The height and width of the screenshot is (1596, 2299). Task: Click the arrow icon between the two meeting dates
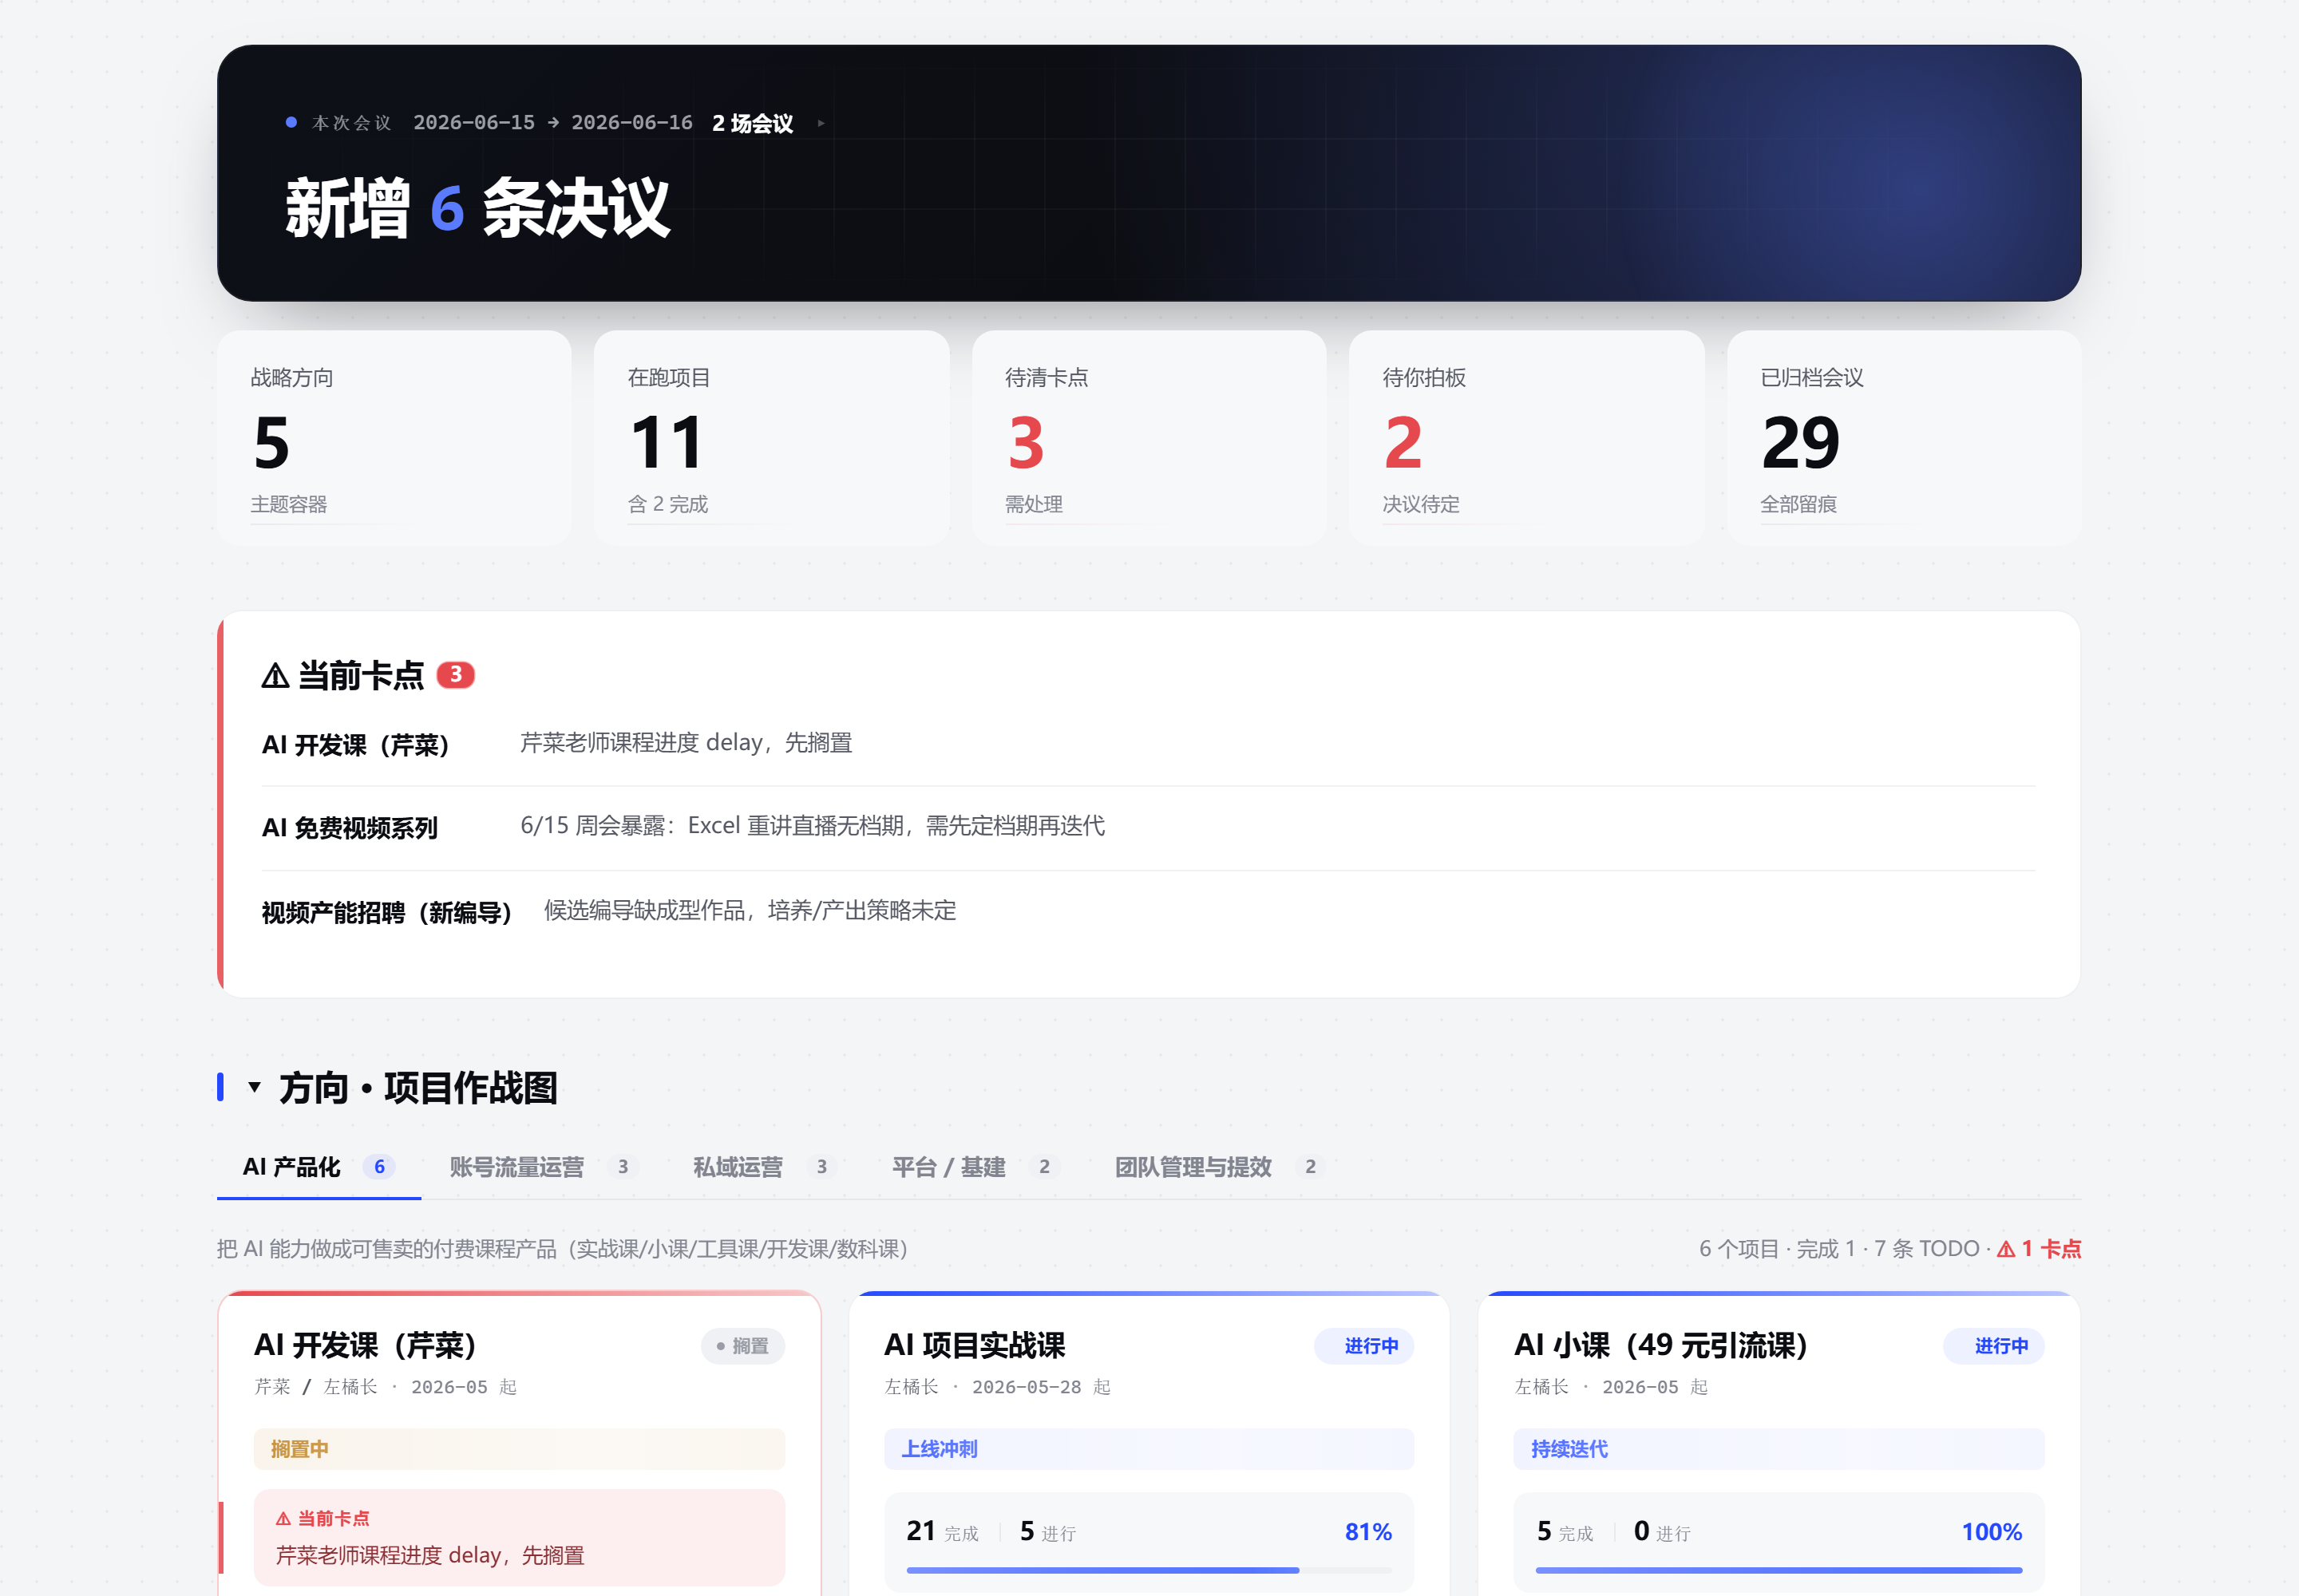tap(553, 122)
